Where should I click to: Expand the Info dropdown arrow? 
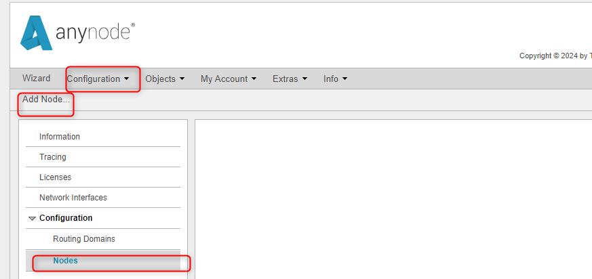pyautogui.click(x=344, y=79)
